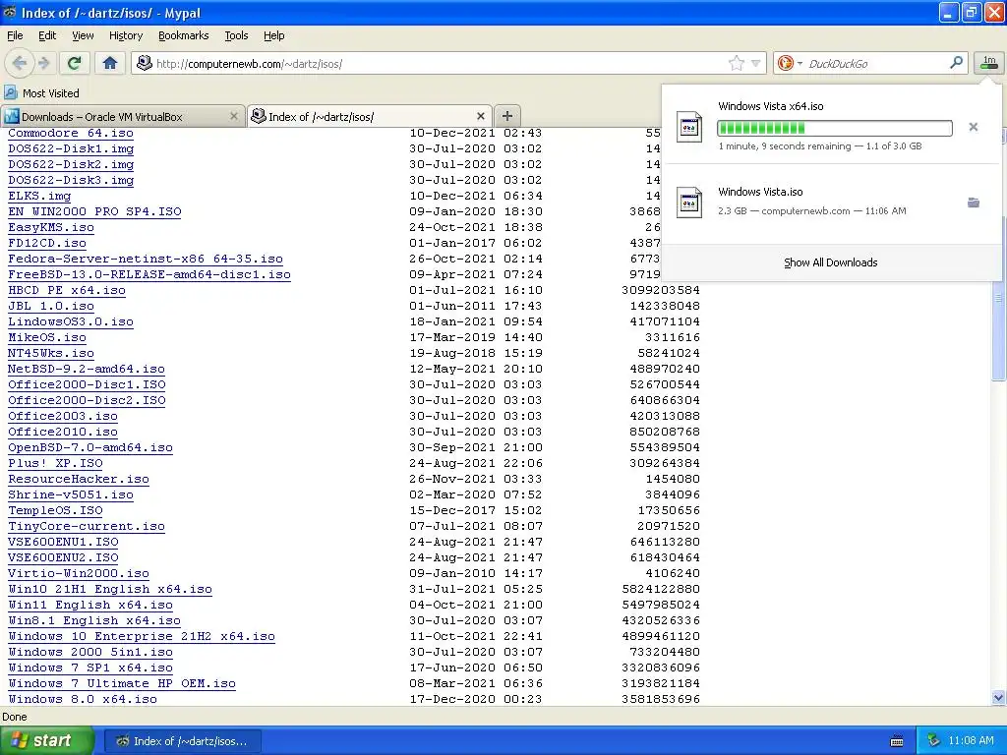Go back with the Back arrow button
1007x755 pixels.
click(x=20, y=63)
